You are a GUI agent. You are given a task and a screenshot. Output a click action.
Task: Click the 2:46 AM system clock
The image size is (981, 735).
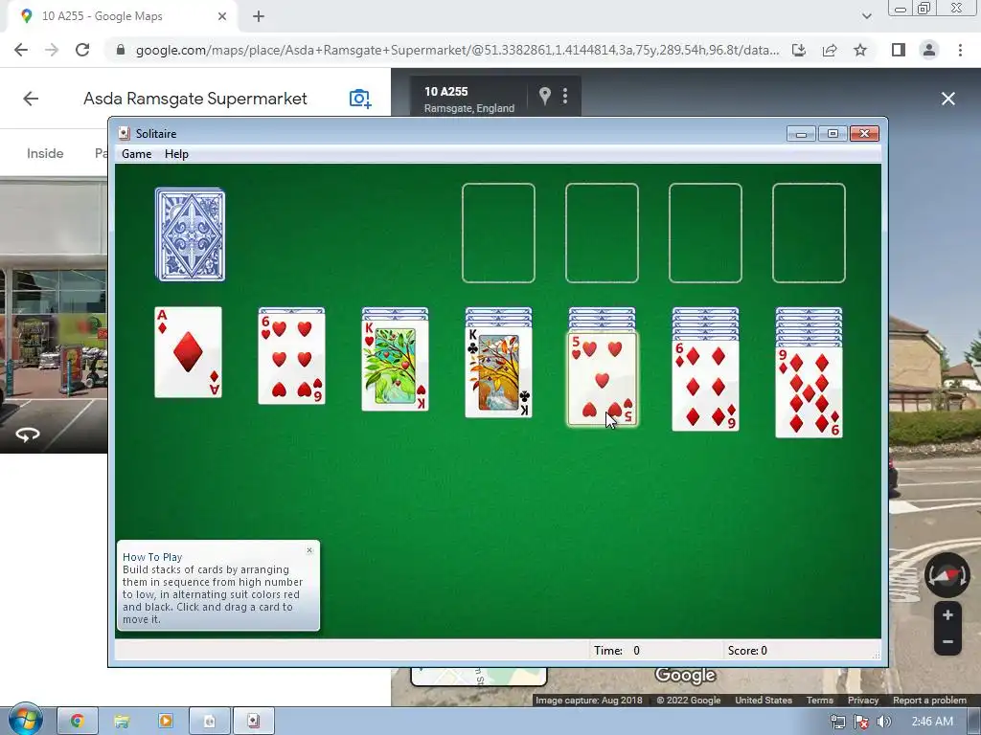point(932,722)
